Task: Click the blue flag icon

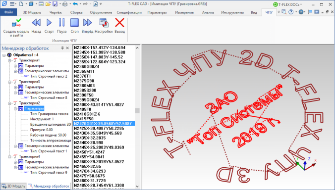Action: click(x=310, y=12)
